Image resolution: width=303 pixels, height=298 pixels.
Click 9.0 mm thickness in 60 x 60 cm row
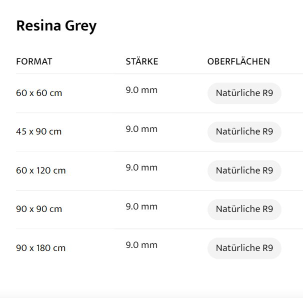pos(141,90)
